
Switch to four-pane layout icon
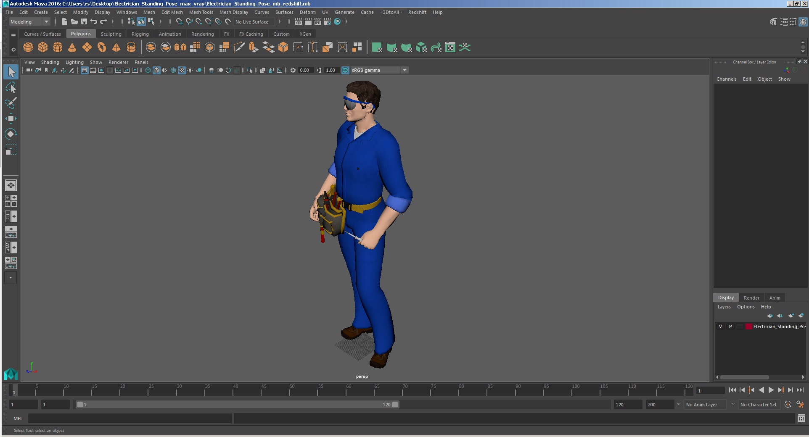click(11, 201)
